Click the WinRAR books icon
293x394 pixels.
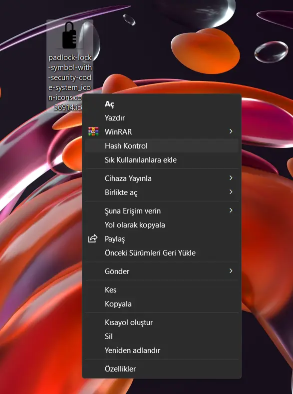[x=93, y=131]
